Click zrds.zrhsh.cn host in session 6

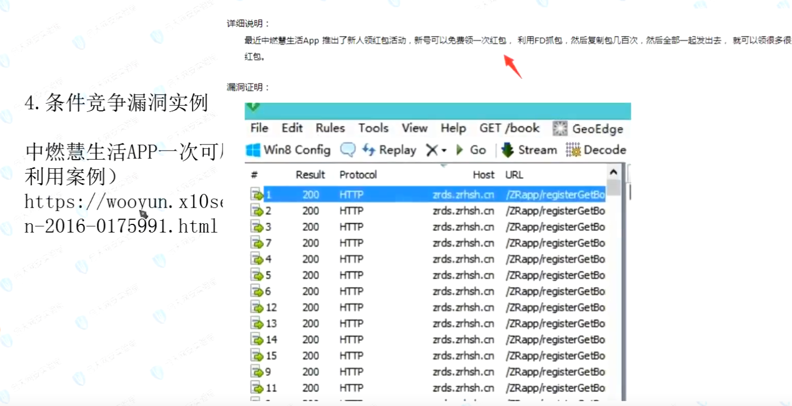click(x=463, y=291)
